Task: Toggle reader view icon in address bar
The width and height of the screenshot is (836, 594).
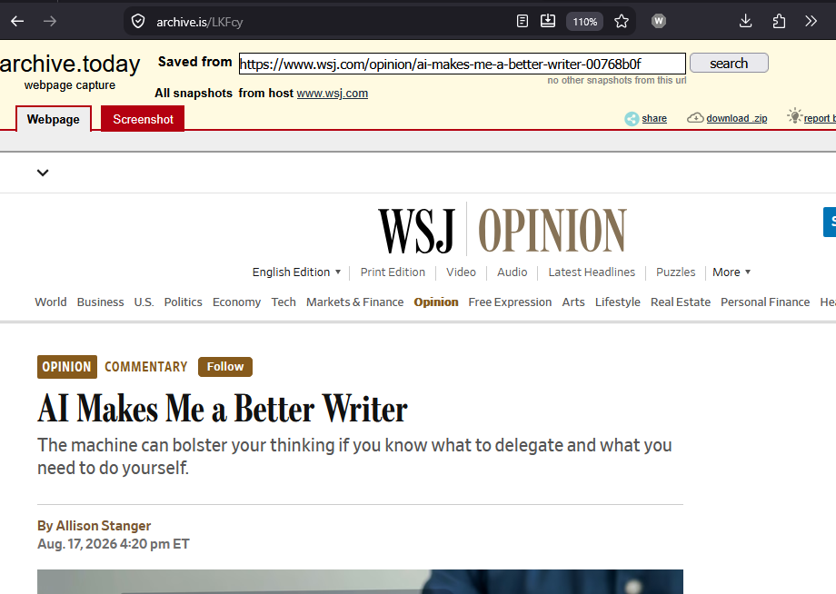Action: pyautogui.click(x=522, y=21)
